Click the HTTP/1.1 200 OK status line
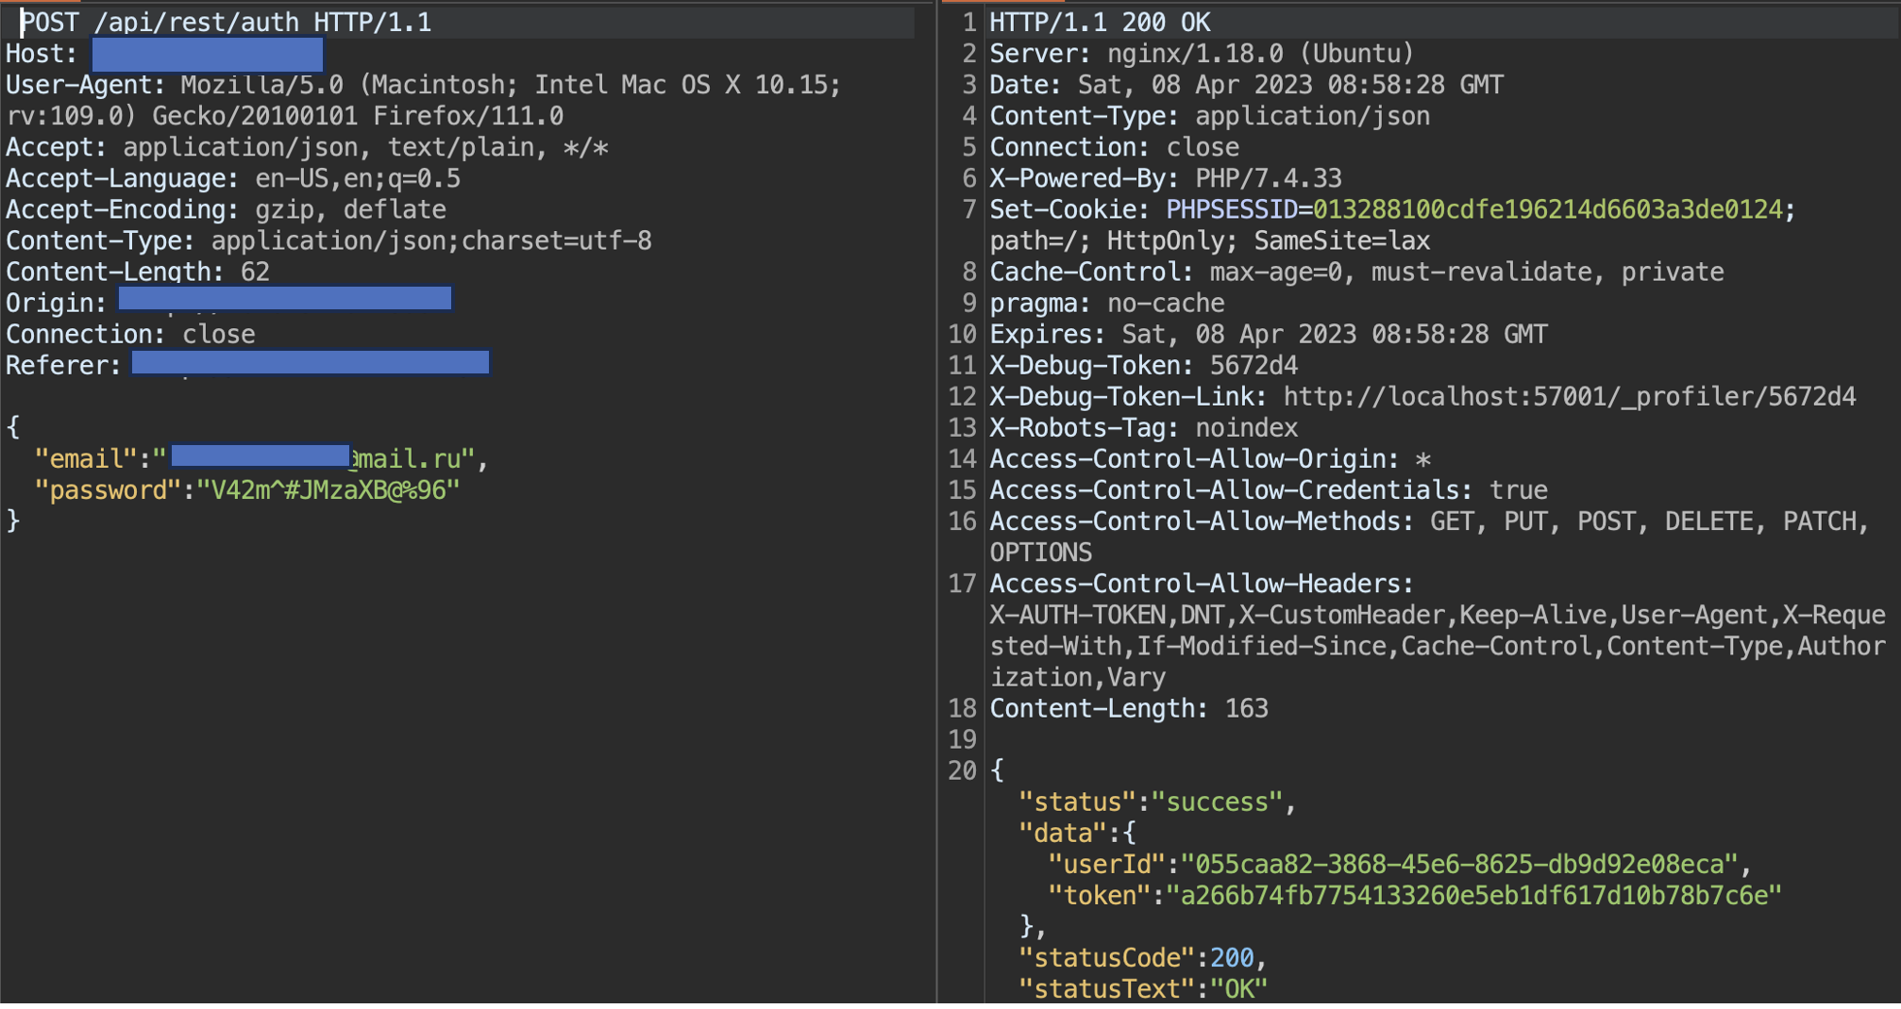Viewport: 1901px width, 1009px height. tap(1099, 22)
